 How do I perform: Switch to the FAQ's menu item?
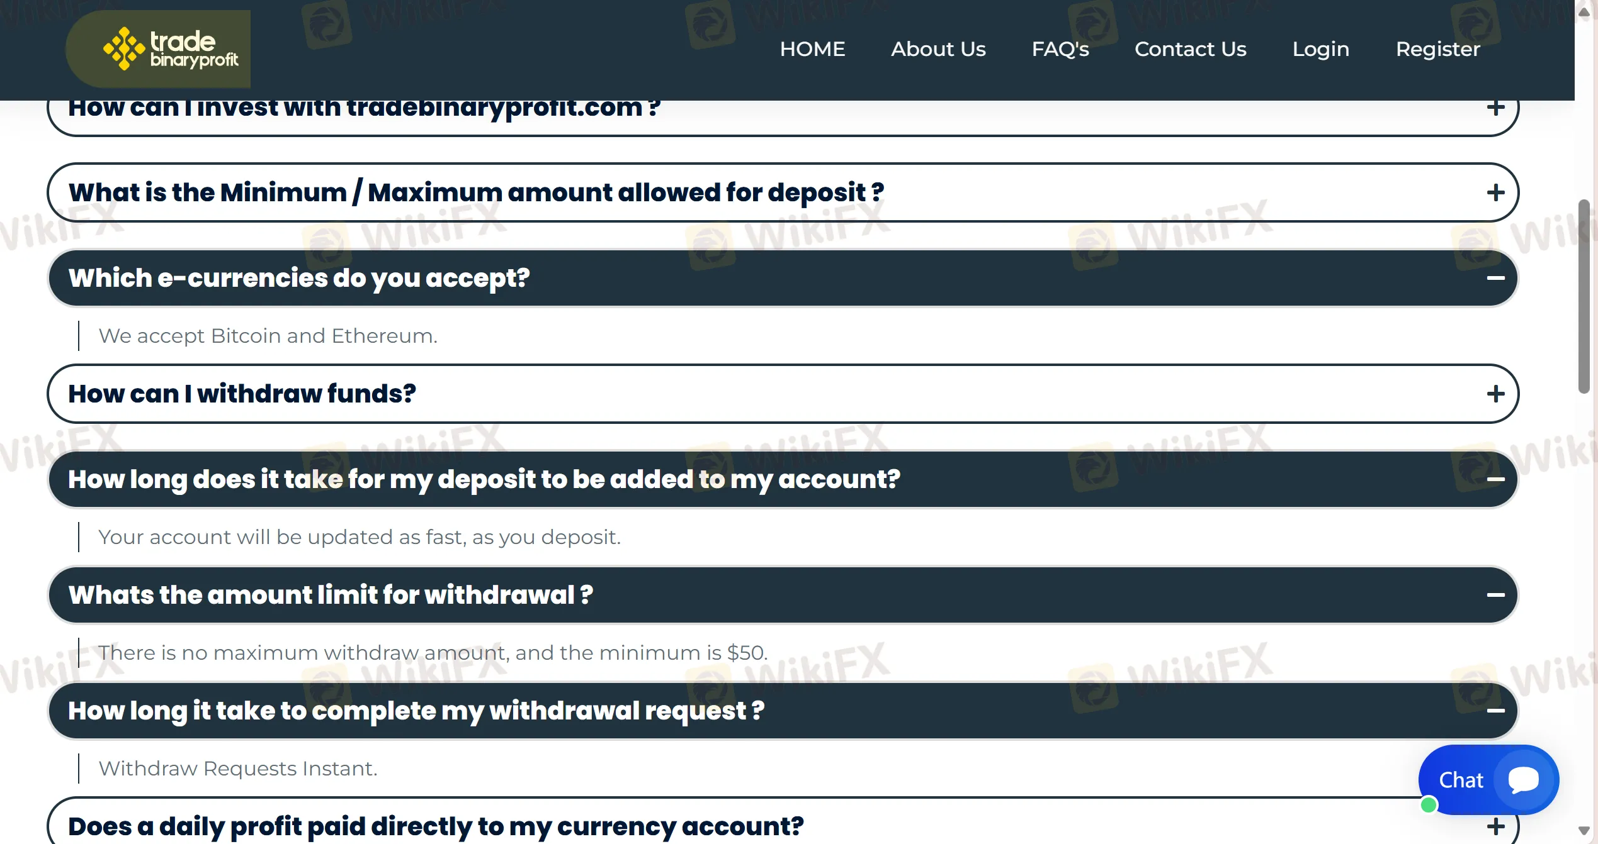click(x=1060, y=48)
